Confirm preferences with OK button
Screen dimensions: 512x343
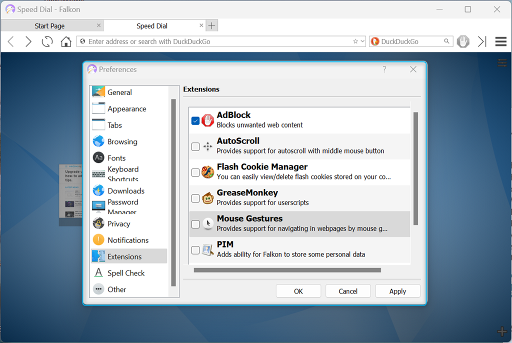tap(298, 291)
